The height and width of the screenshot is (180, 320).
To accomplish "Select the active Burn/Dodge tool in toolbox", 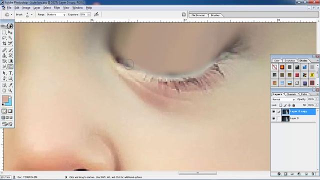I will click(10, 66).
